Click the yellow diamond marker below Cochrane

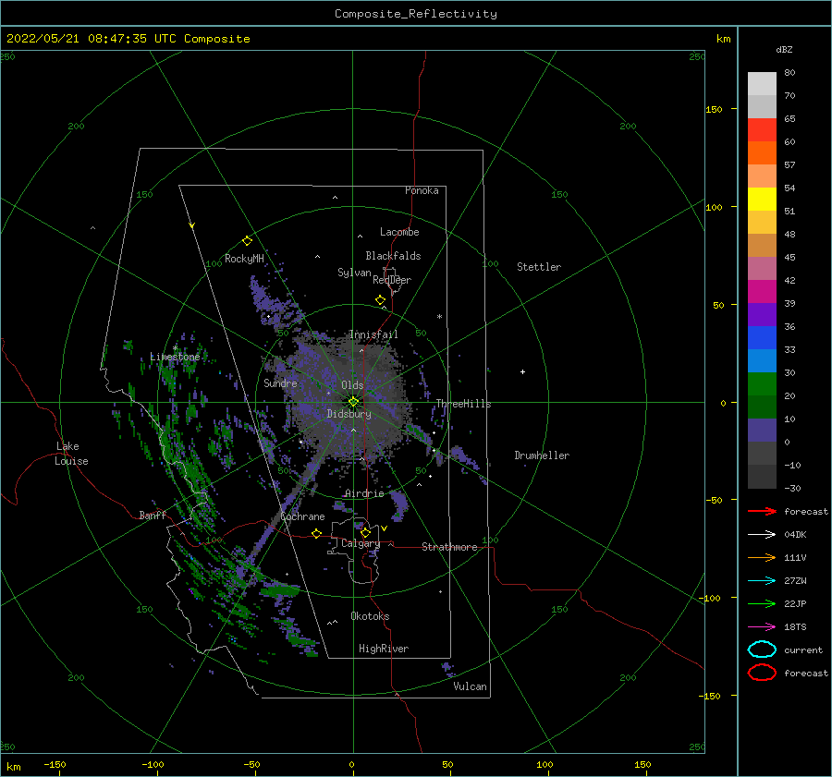[x=317, y=533]
